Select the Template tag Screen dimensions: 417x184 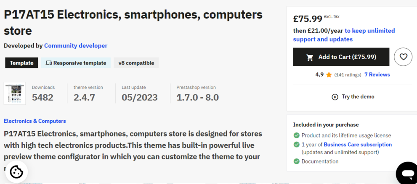[21, 63]
